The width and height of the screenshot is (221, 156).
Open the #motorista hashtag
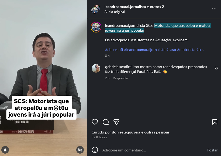tap(186, 50)
